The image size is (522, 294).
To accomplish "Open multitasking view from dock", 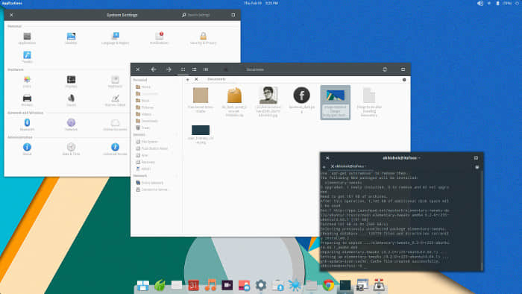I will 143,285.
